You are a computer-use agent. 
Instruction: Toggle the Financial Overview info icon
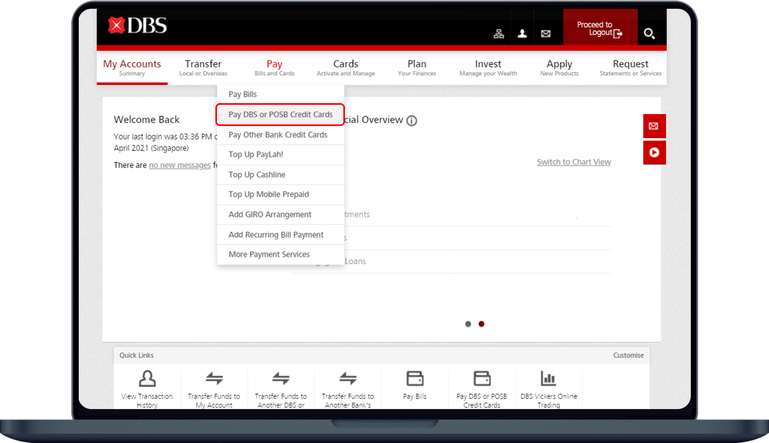click(x=413, y=120)
